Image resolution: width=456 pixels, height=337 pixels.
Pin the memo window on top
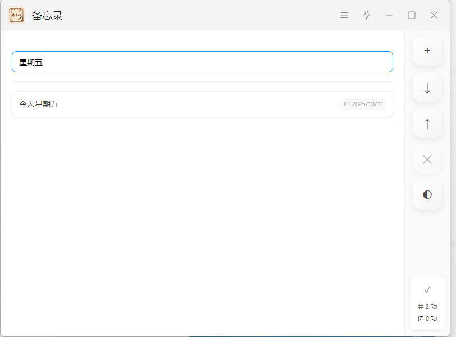367,15
